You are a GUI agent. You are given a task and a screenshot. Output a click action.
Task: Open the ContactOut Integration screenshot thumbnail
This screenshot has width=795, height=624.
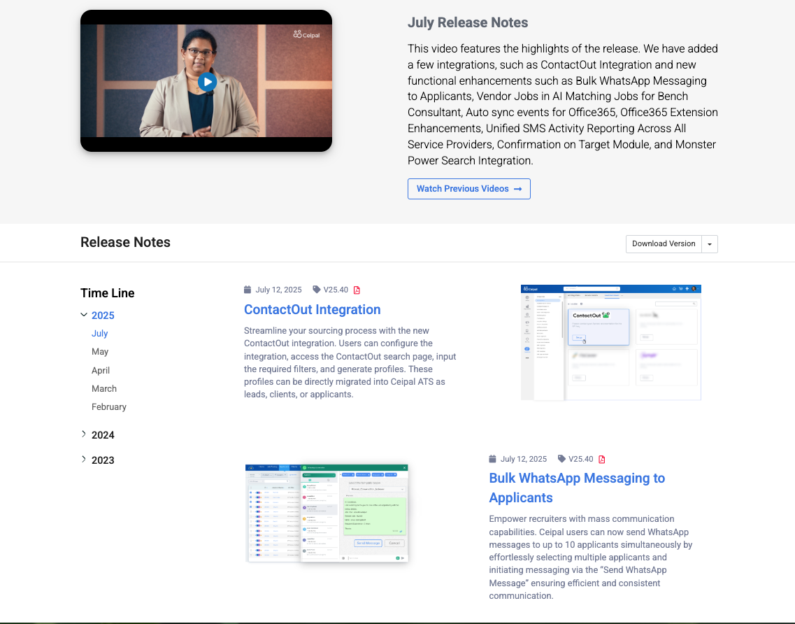point(611,343)
